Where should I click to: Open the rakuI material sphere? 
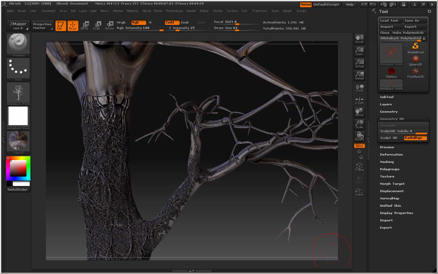tap(18, 142)
